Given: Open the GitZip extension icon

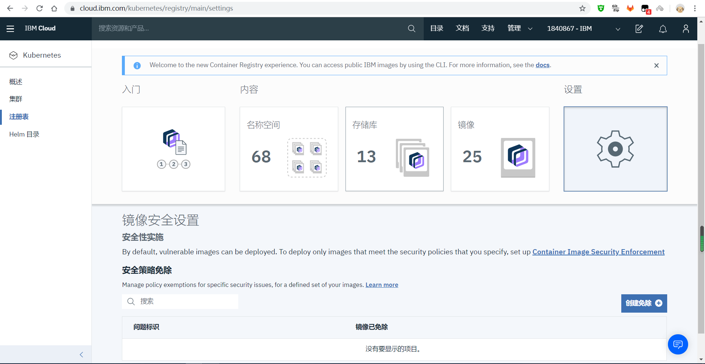Looking at the screenshot, I should point(616,8).
